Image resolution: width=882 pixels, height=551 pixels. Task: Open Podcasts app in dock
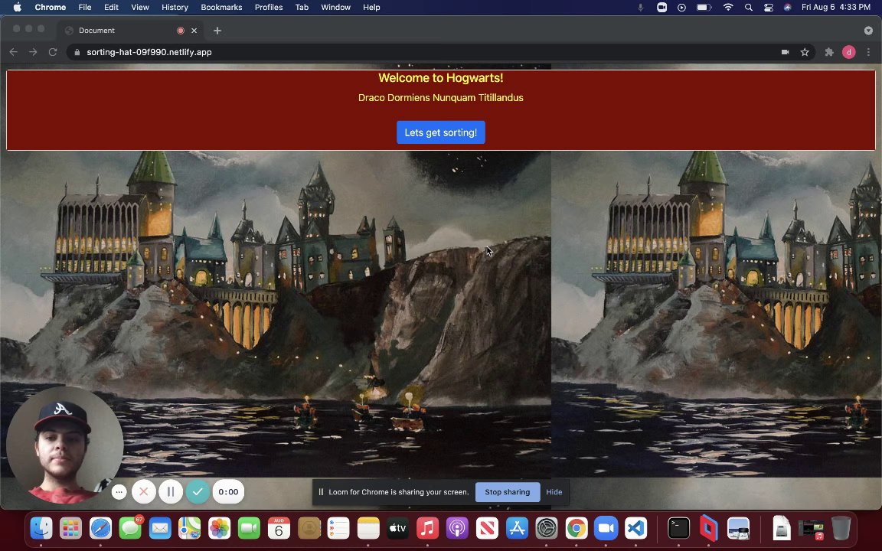[x=457, y=529]
